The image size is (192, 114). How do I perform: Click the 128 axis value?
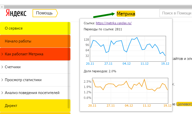(x=86, y=40)
